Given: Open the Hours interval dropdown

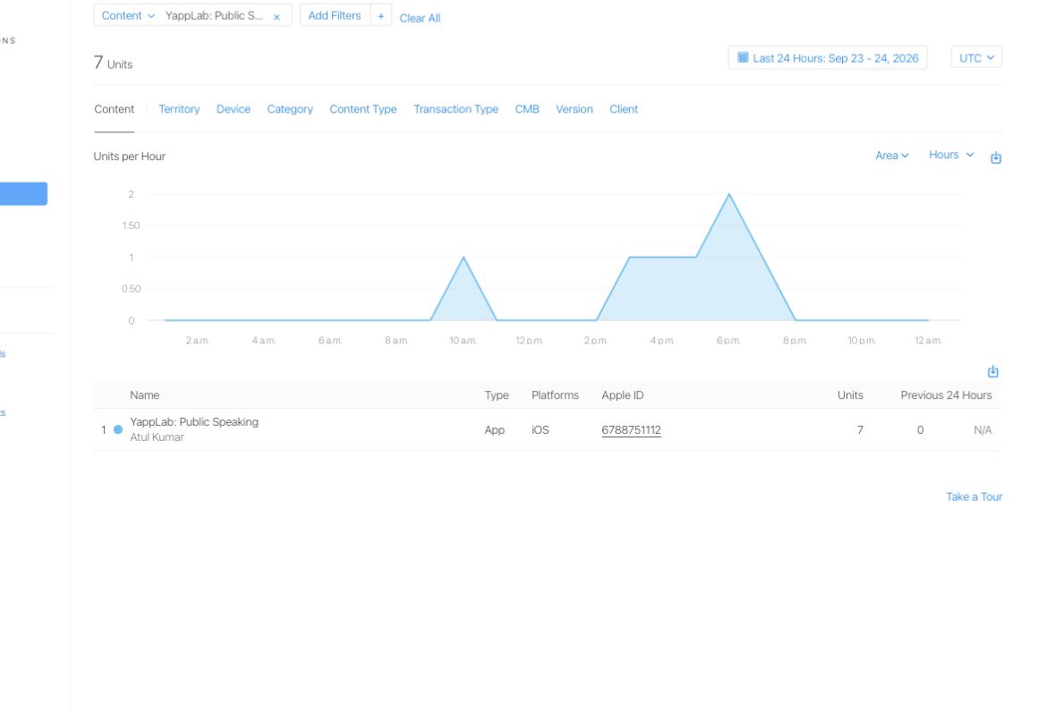Looking at the screenshot, I should 951,155.
